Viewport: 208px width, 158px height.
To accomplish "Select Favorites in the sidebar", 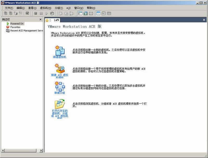I will point(15,27).
